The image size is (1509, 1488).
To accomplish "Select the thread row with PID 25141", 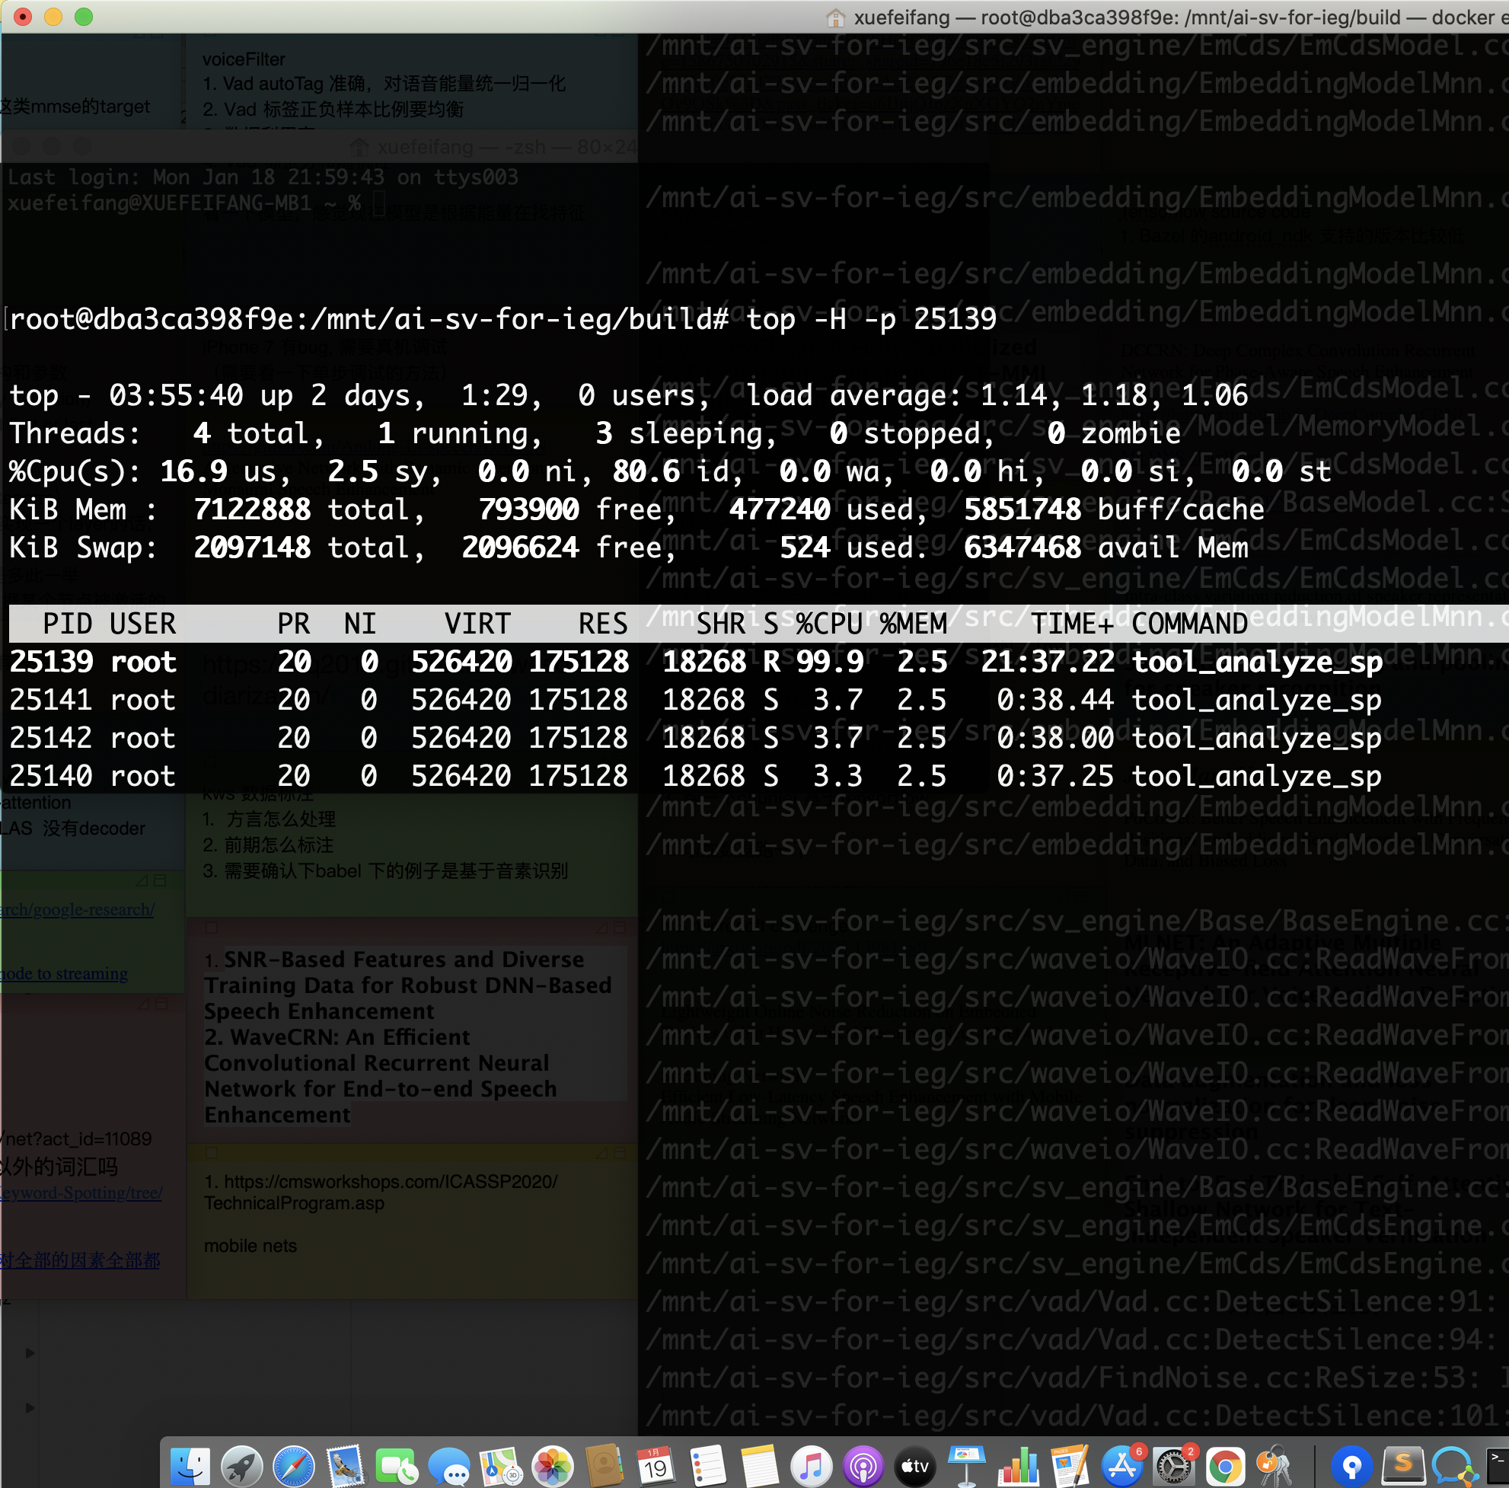I will pos(695,700).
